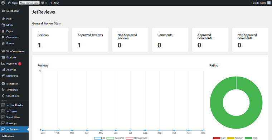The width and height of the screenshot is (272, 140).
Task: Click the JetReviews page title
Action: tap(44, 12)
